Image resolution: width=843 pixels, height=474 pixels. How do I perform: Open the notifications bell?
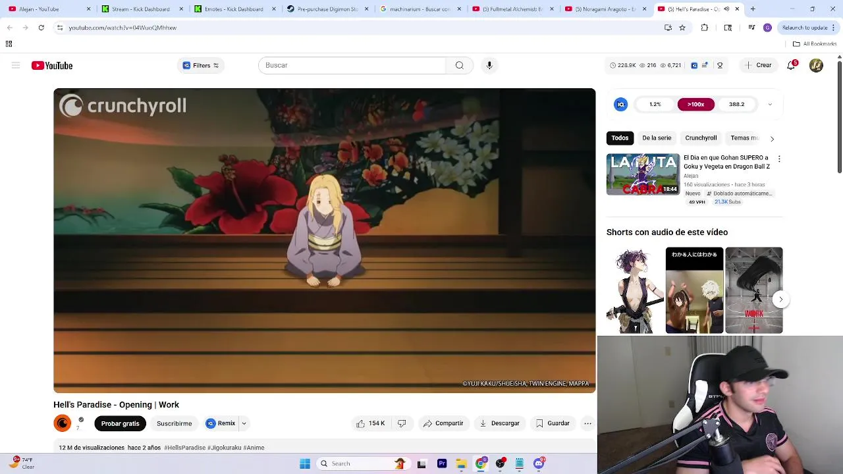(x=791, y=65)
